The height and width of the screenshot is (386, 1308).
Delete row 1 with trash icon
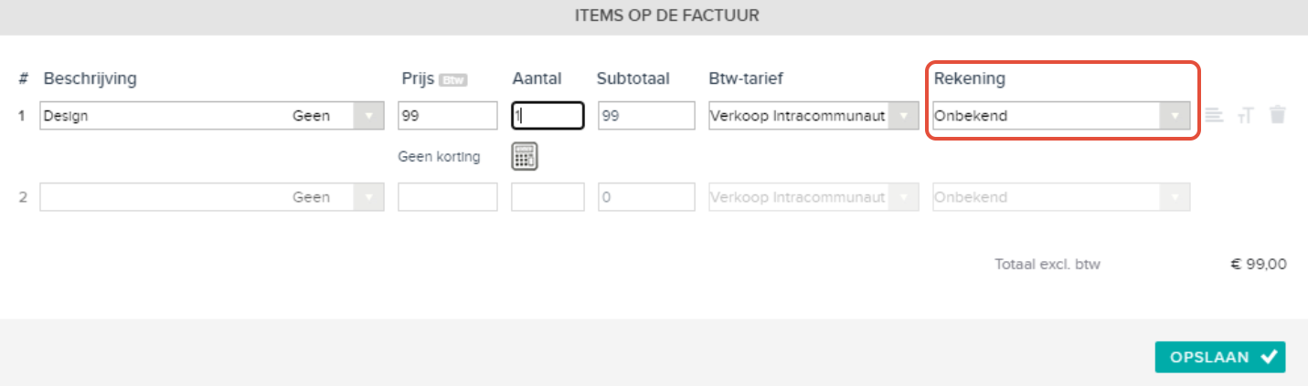pos(1278,115)
